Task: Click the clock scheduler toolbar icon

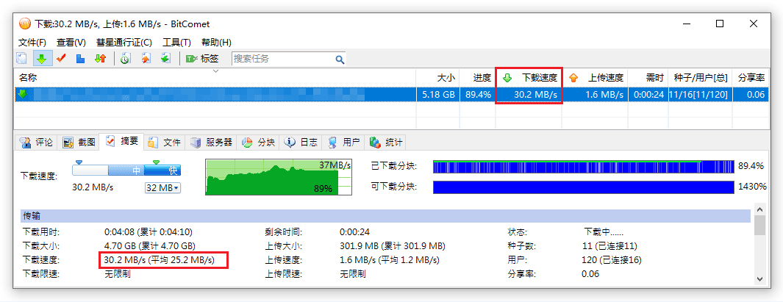Action: [x=125, y=59]
